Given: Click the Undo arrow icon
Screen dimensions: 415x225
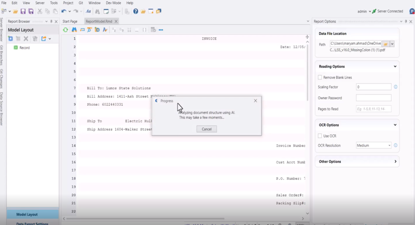Looking at the screenshot, I should (64, 11).
